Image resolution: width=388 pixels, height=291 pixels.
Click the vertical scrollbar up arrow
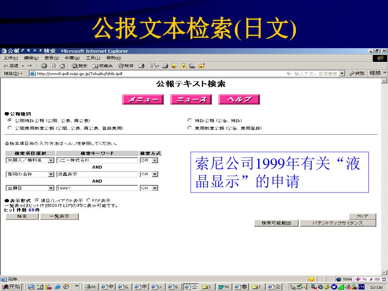384,81
